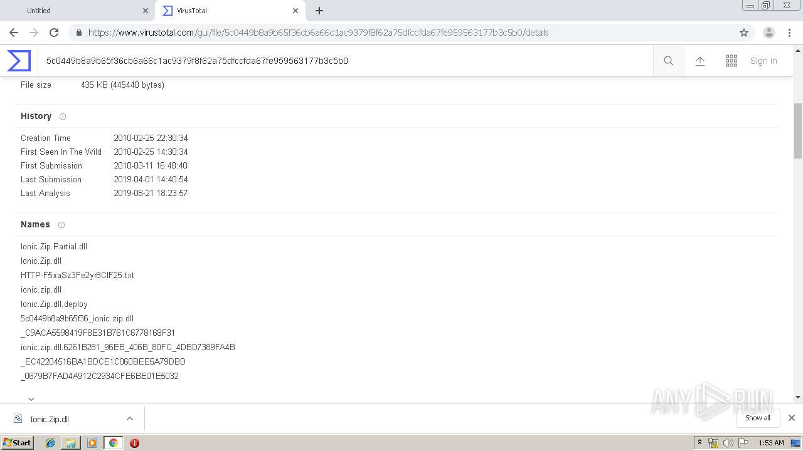Select Last Analysis value 2019-08-21 18:23:57
This screenshot has width=803, height=451.
[151, 194]
